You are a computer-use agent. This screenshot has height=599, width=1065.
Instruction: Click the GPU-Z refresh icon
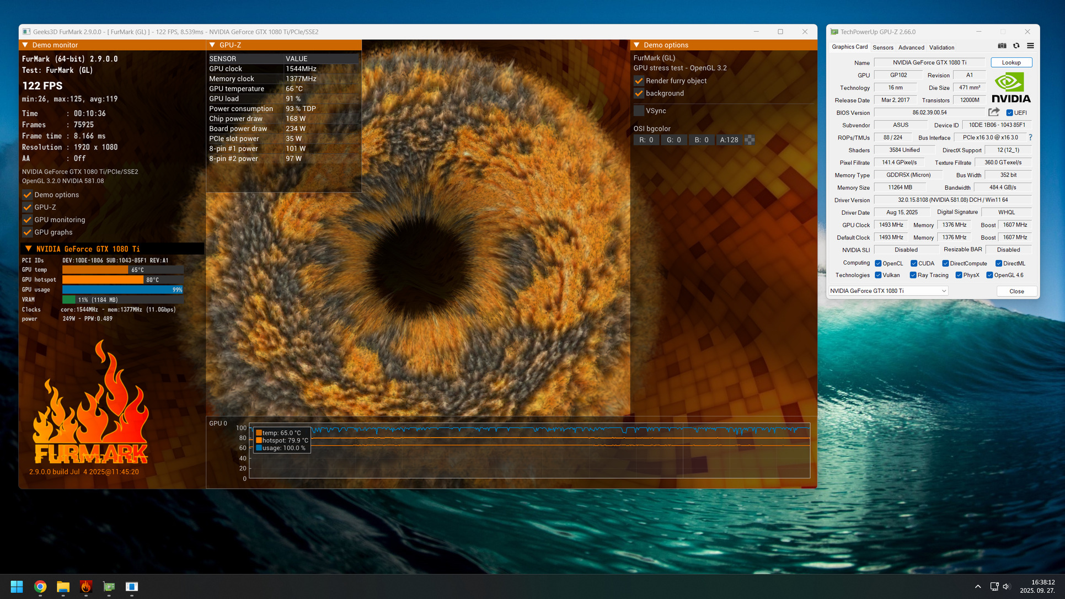[x=1016, y=46]
